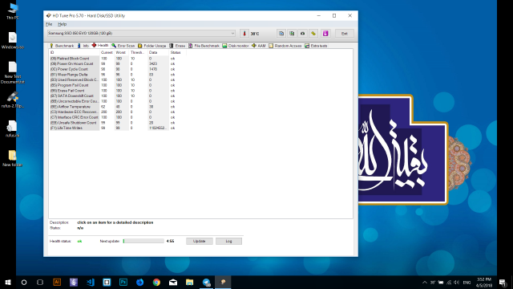Image resolution: width=513 pixels, height=289 pixels.
Task: Click the thermometer temperature icon in toolbar
Action: [244, 34]
